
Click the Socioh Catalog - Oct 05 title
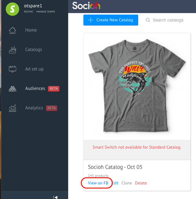point(115,167)
